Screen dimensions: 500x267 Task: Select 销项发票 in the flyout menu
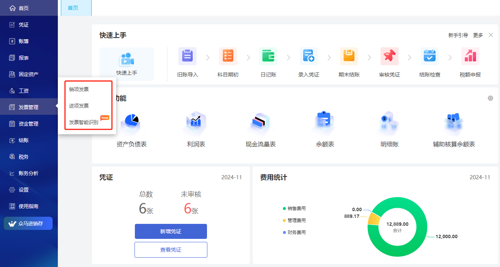(79, 89)
